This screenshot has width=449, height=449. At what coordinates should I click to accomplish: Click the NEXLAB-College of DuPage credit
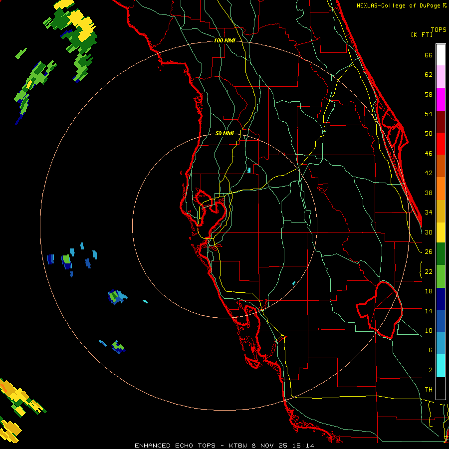point(401,5)
